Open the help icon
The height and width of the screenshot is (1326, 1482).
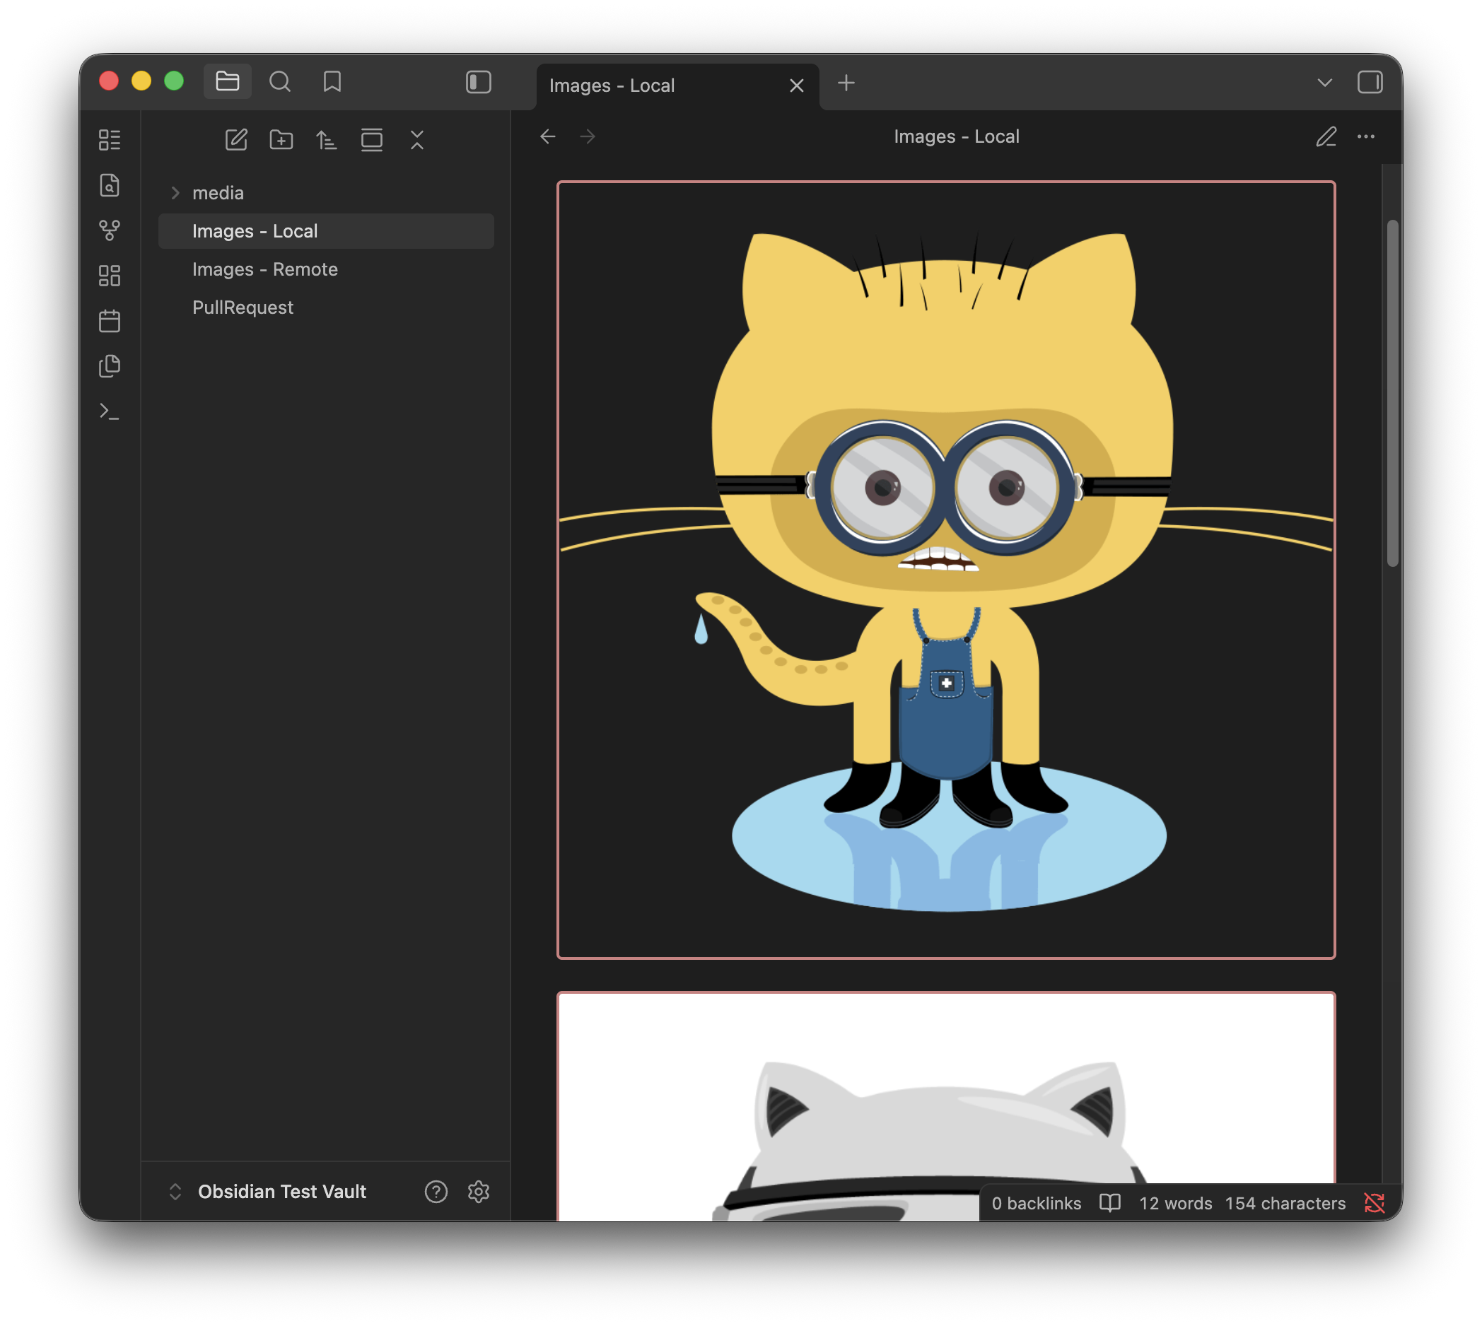pyautogui.click(x=436, y=1192)
